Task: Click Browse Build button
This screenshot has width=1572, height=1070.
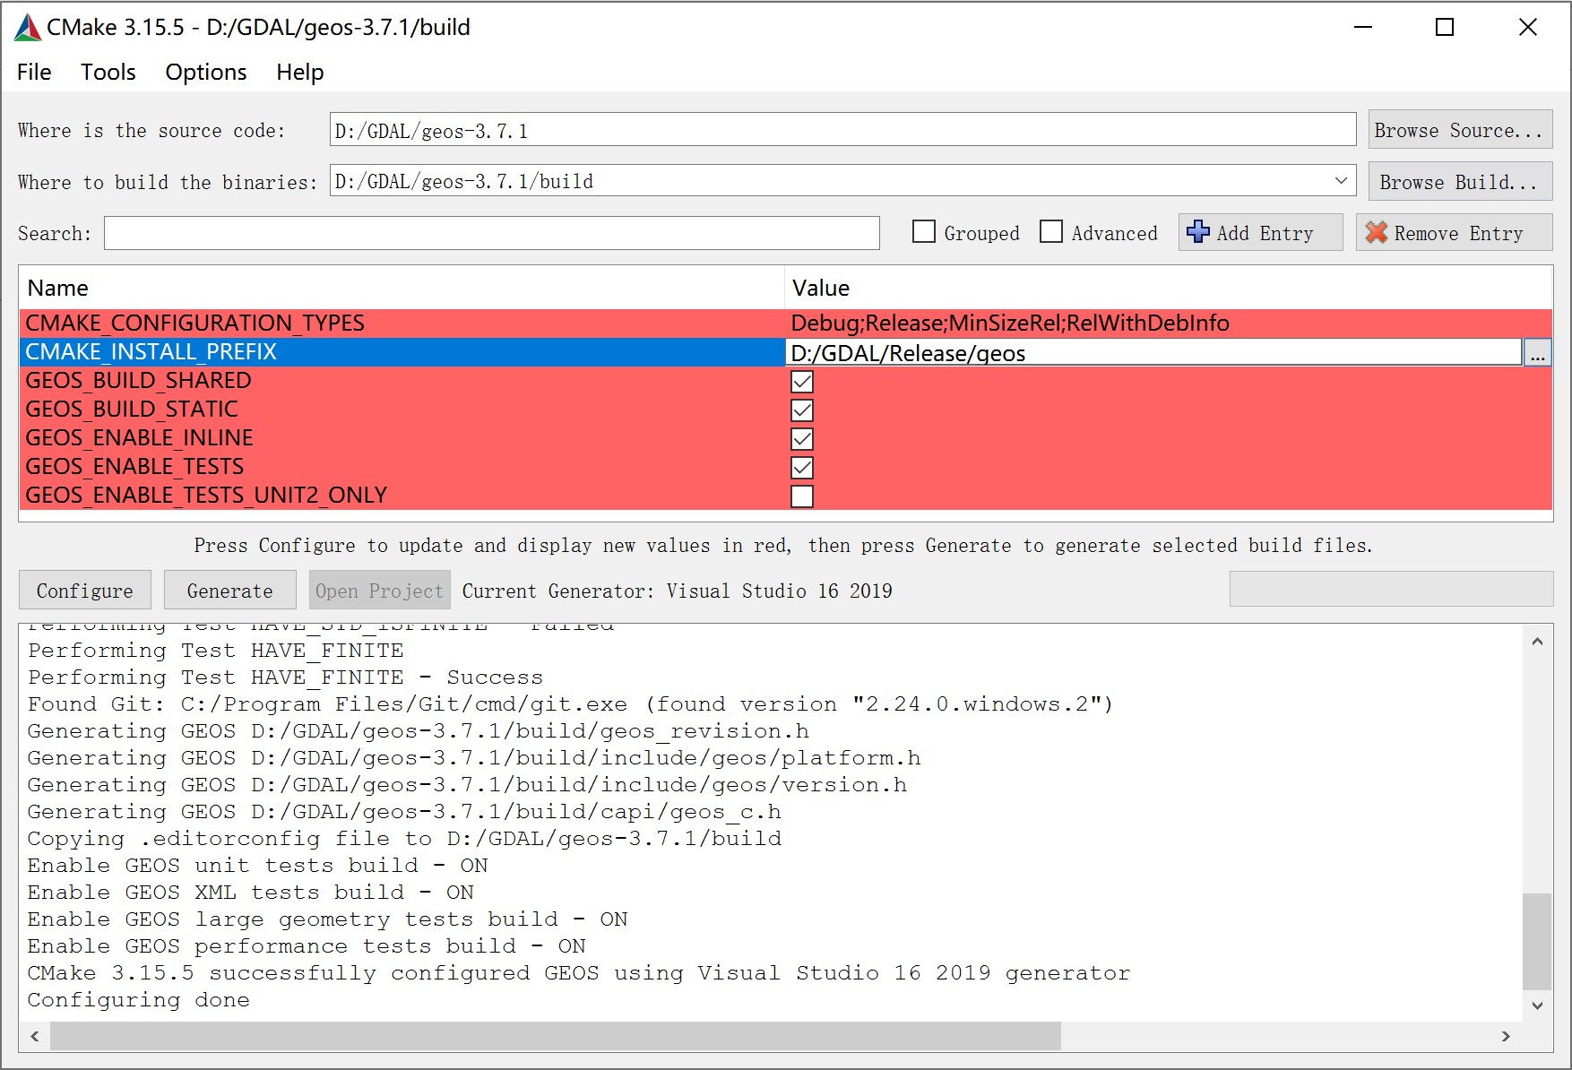Action: click(1460, 182)
